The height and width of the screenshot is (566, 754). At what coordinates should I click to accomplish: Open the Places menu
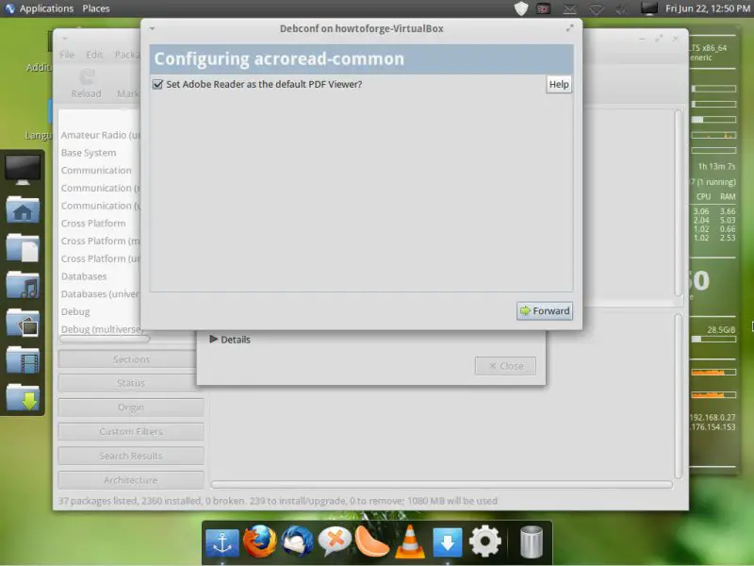point(96,8)
